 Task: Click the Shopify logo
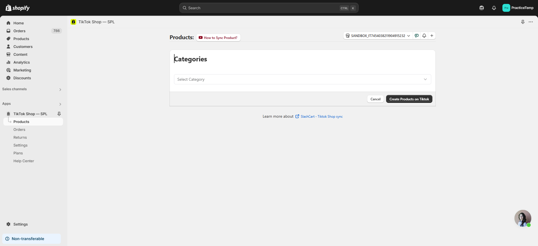[x=18, y=8]
